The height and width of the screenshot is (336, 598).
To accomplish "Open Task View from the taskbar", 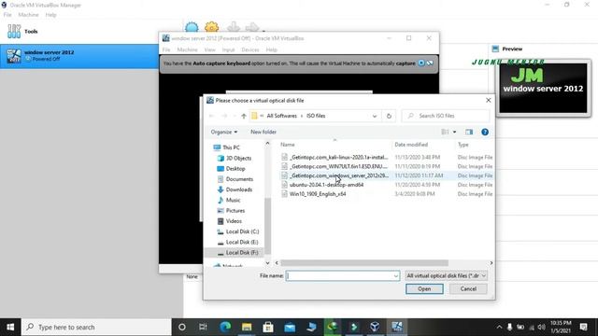I will [203, 327].
